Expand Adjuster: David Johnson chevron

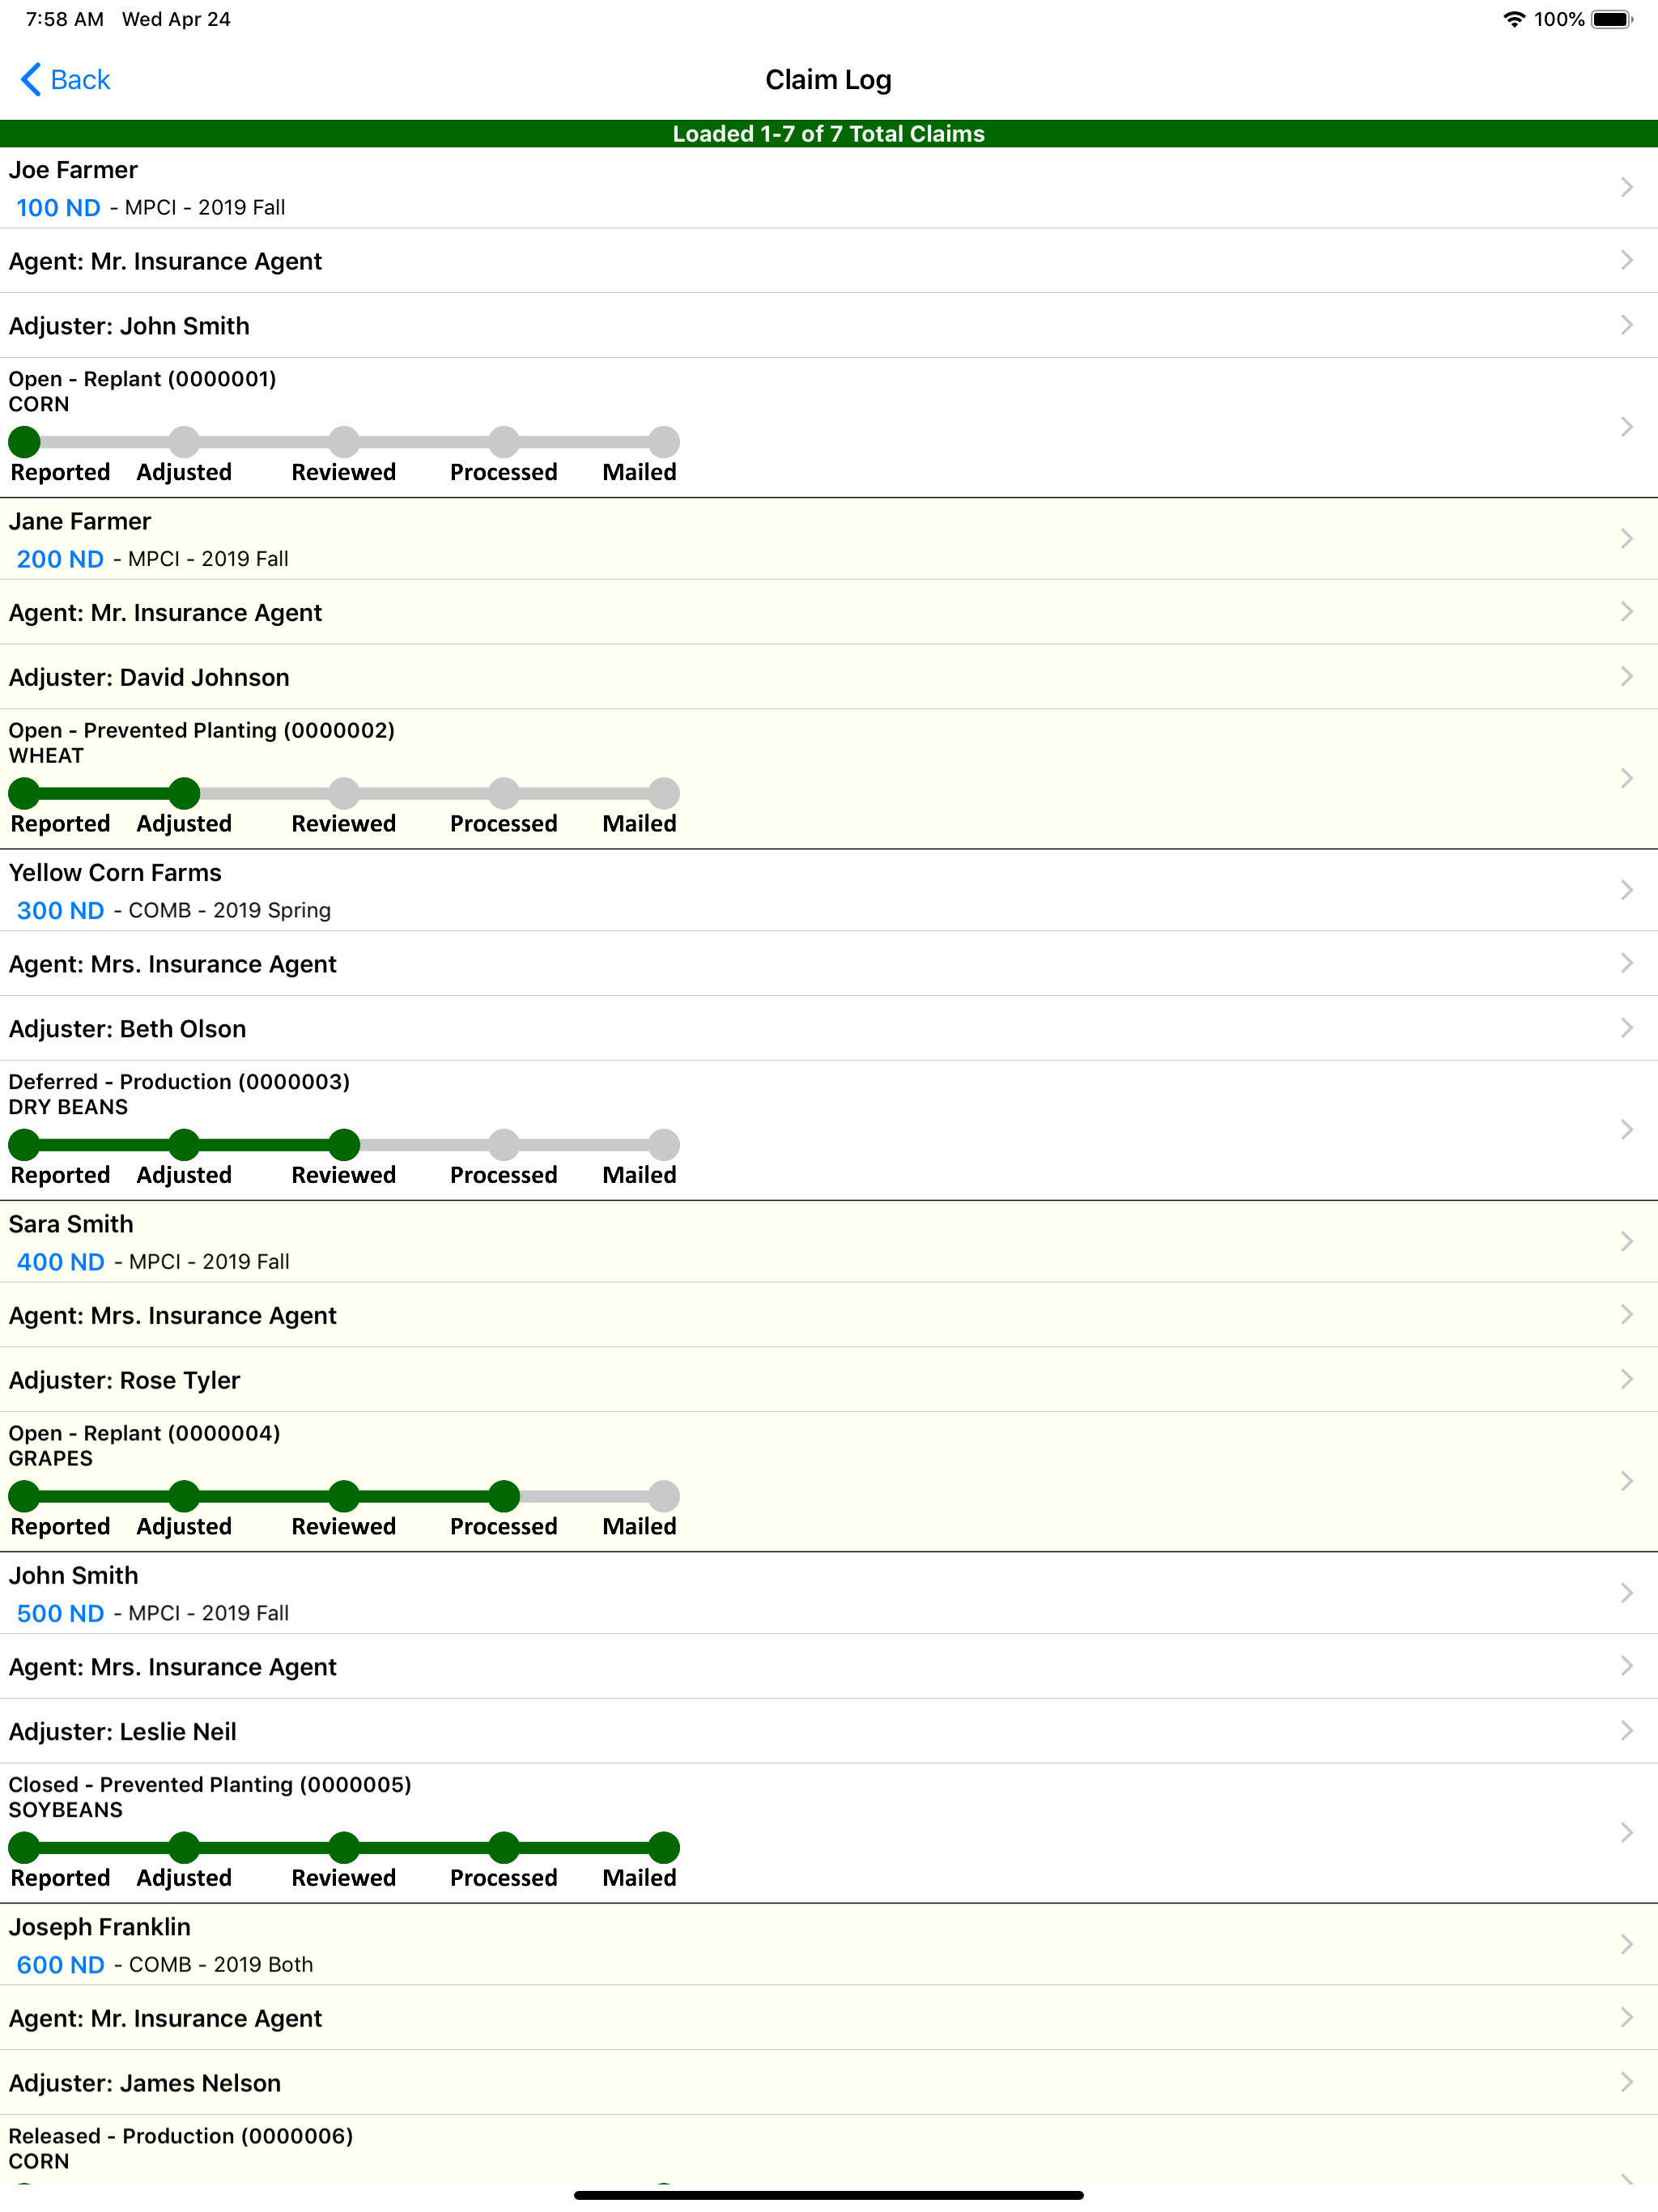(1626, 676)
